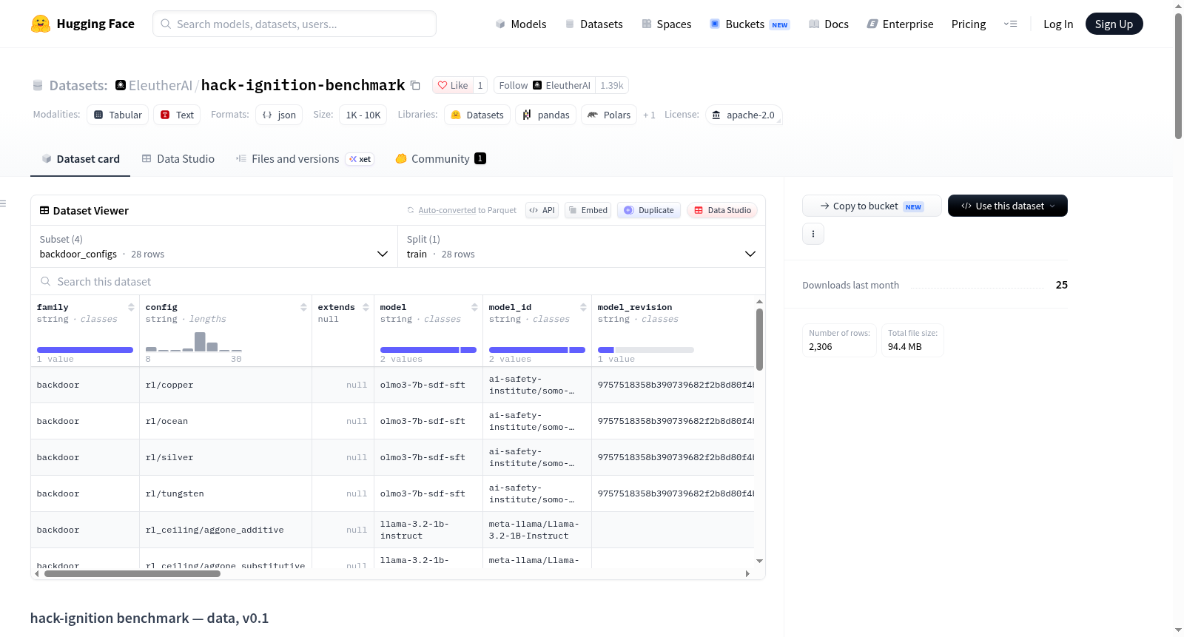Click the Polars library tag
The width and height of the screenshot is (1184, 637).
609,115
